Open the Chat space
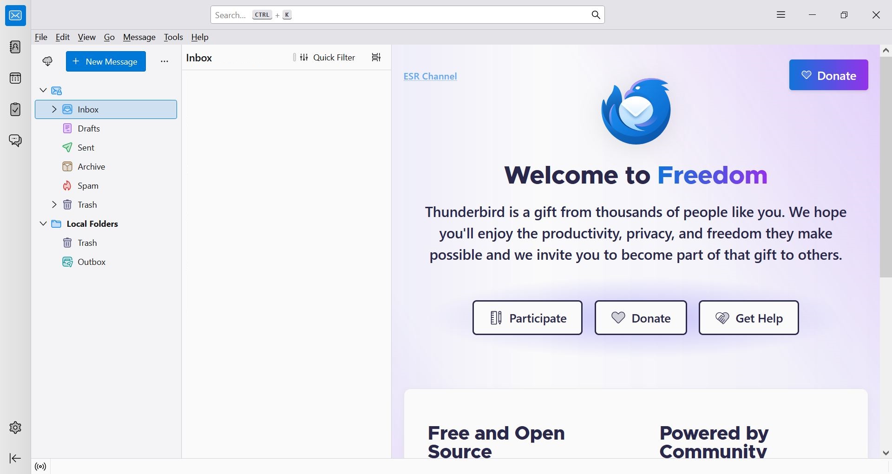 point(15,140)
